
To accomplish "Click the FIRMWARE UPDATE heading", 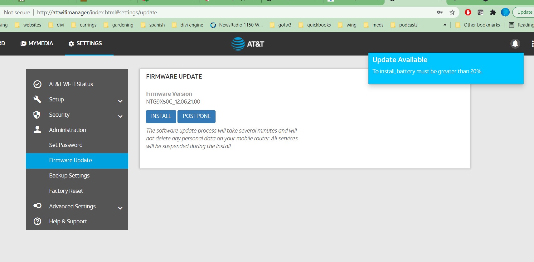I will pos(174,77).
